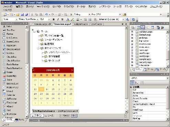The height and width of the screenshot is (127, 170).
Task: Switch to the treeview.aspx.vb tab
Action: [x=43, y=24]
